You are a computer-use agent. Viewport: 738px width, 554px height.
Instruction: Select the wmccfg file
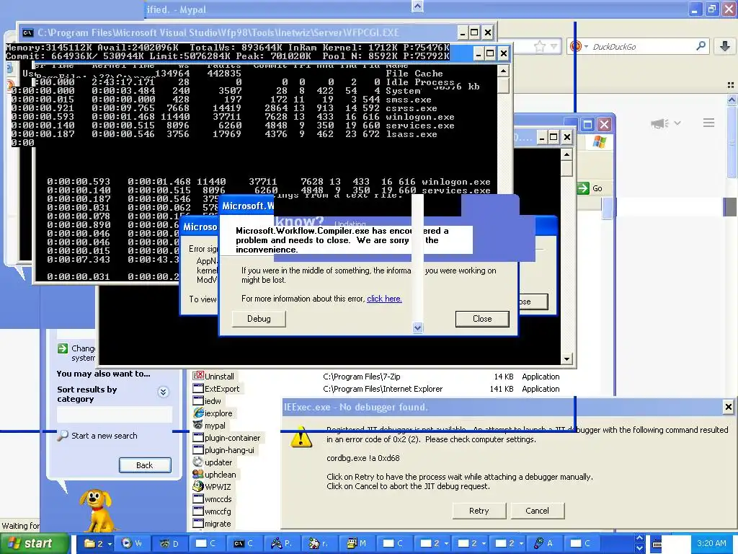(x=218, y=511)
